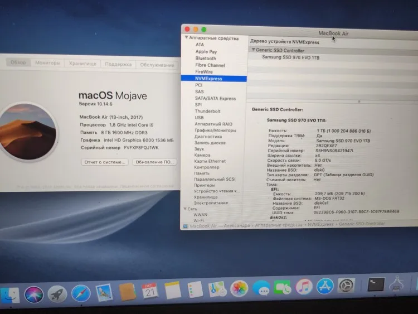Switch to the Поддержка tab
The image size is (418, 314).
tap(118, 64)
